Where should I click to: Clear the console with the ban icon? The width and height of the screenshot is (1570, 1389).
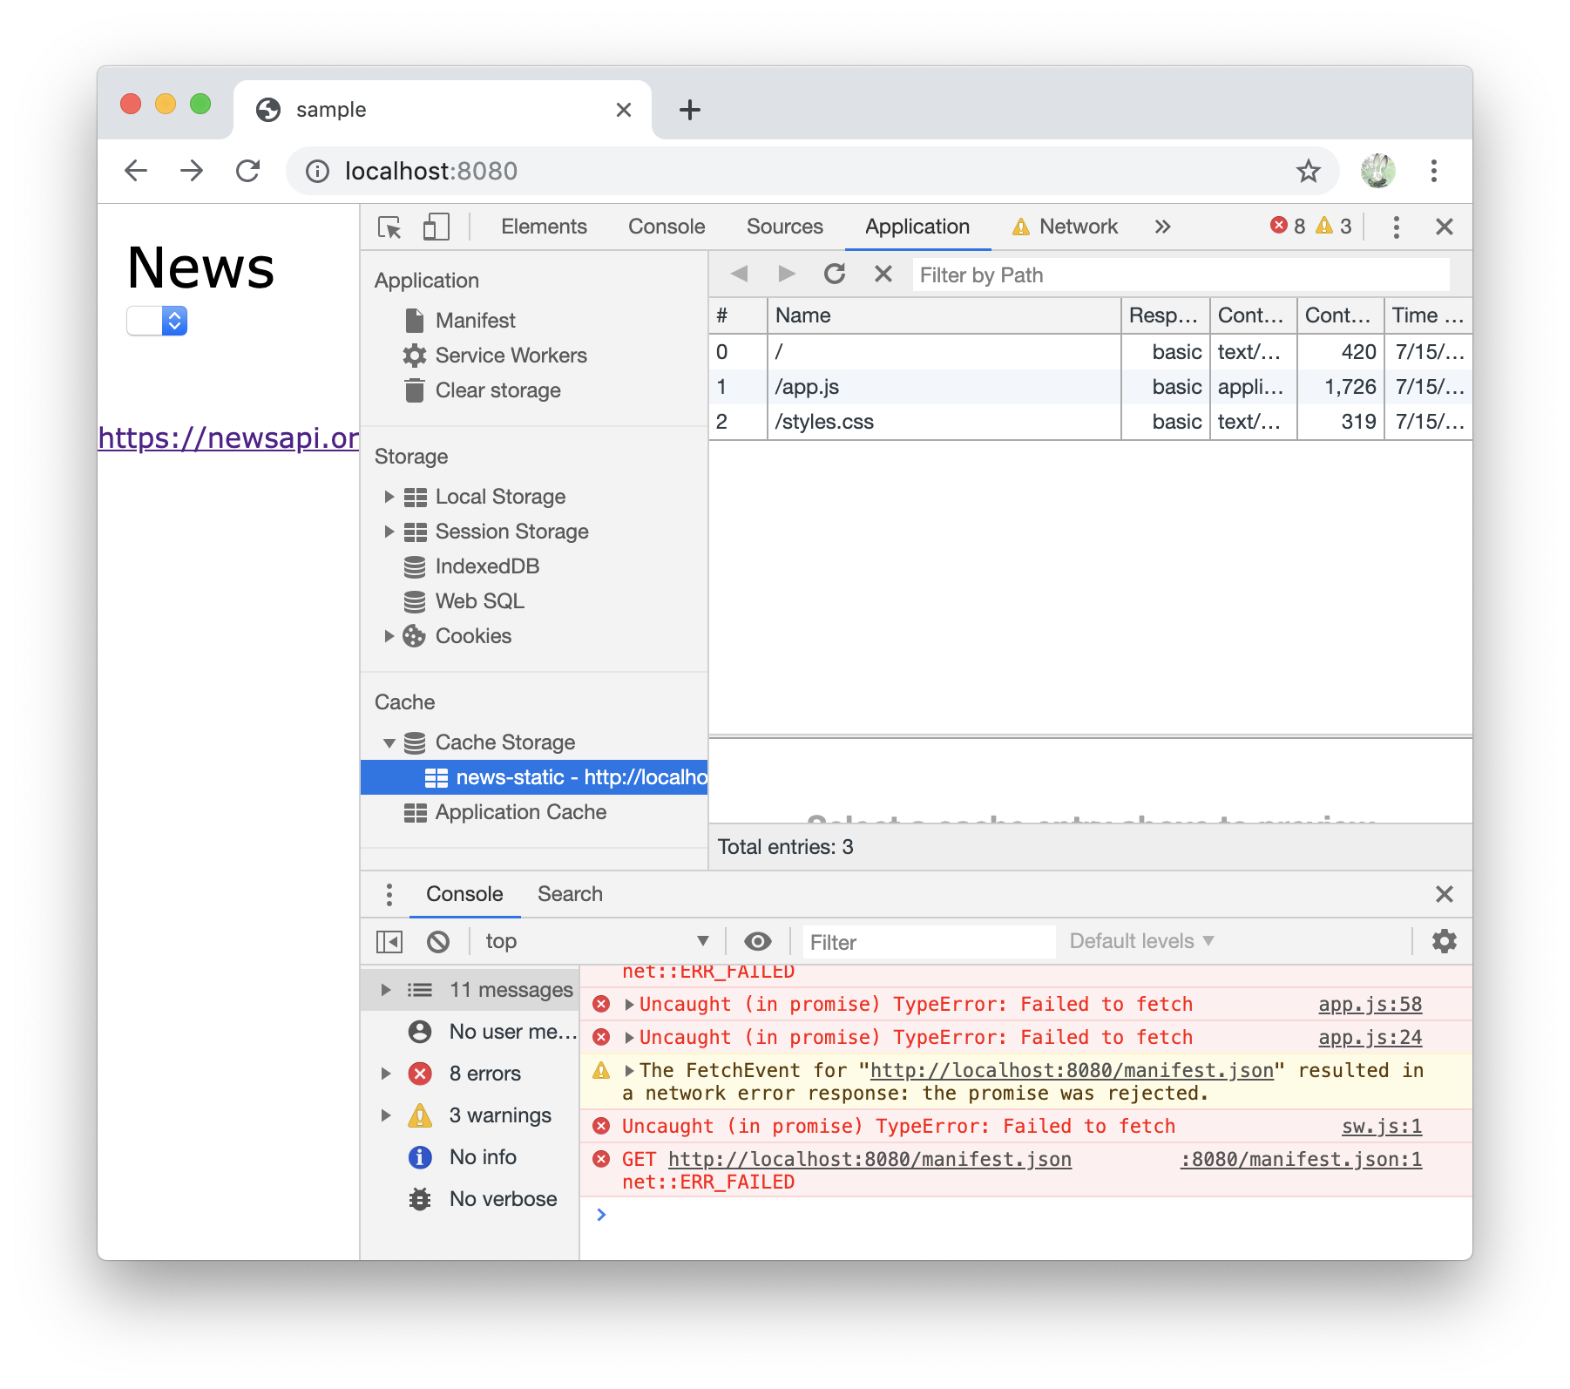click(439, 941)
